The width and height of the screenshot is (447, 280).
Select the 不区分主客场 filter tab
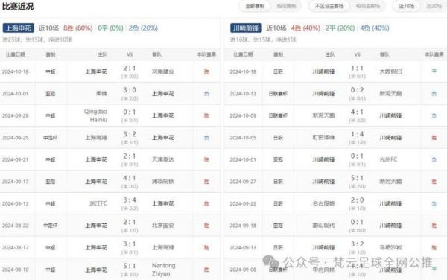(x=329, y=6)
